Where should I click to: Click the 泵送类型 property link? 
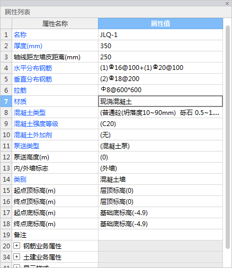point(26,146)
